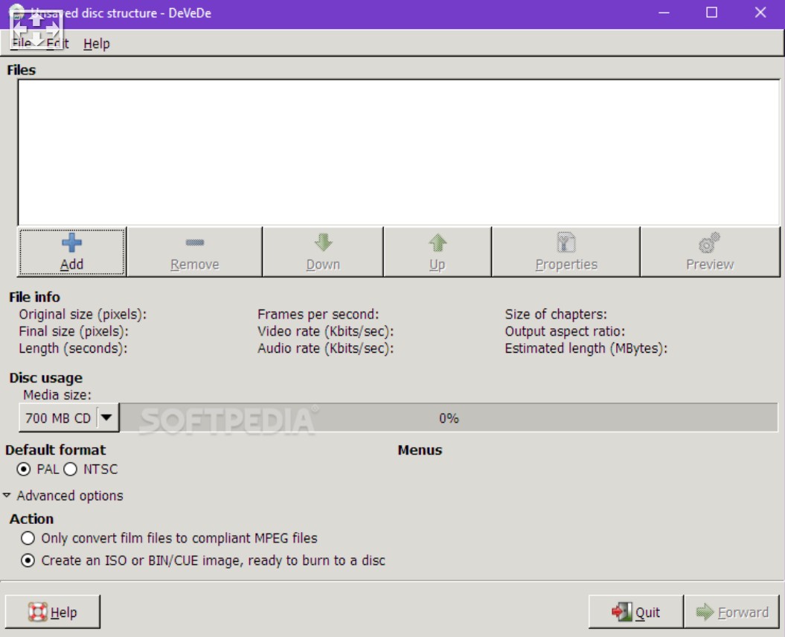This screenshot has height=637, width=785.
Task: Click the blue plus Add icon
Action: click(x=71, y=243)
